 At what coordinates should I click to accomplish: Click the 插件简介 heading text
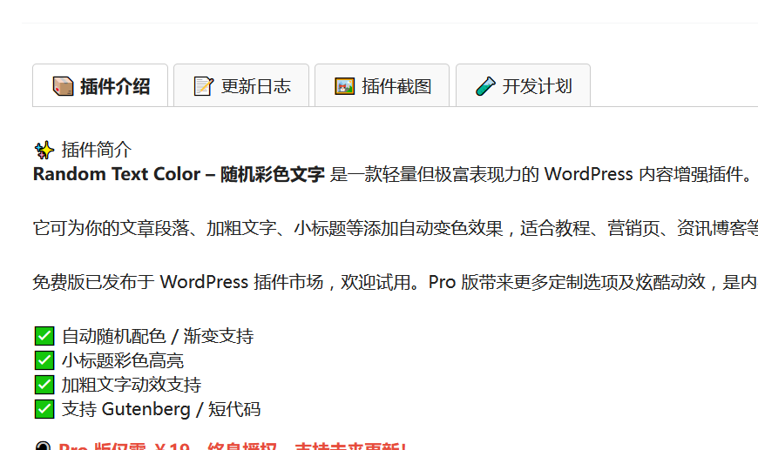[97, 150]
